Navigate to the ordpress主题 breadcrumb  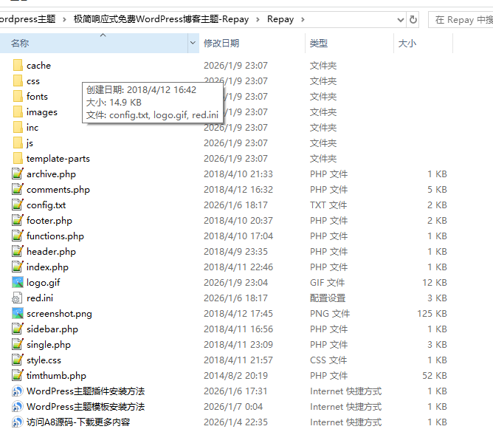coord(27,19)
